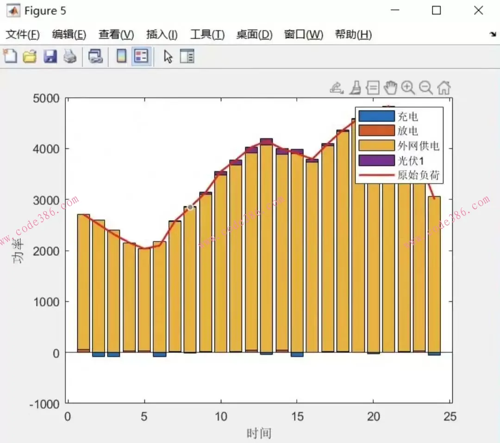Click the 功率 y-axis label
The height and width of the screenshot is (443, 500).
(18, 251)
